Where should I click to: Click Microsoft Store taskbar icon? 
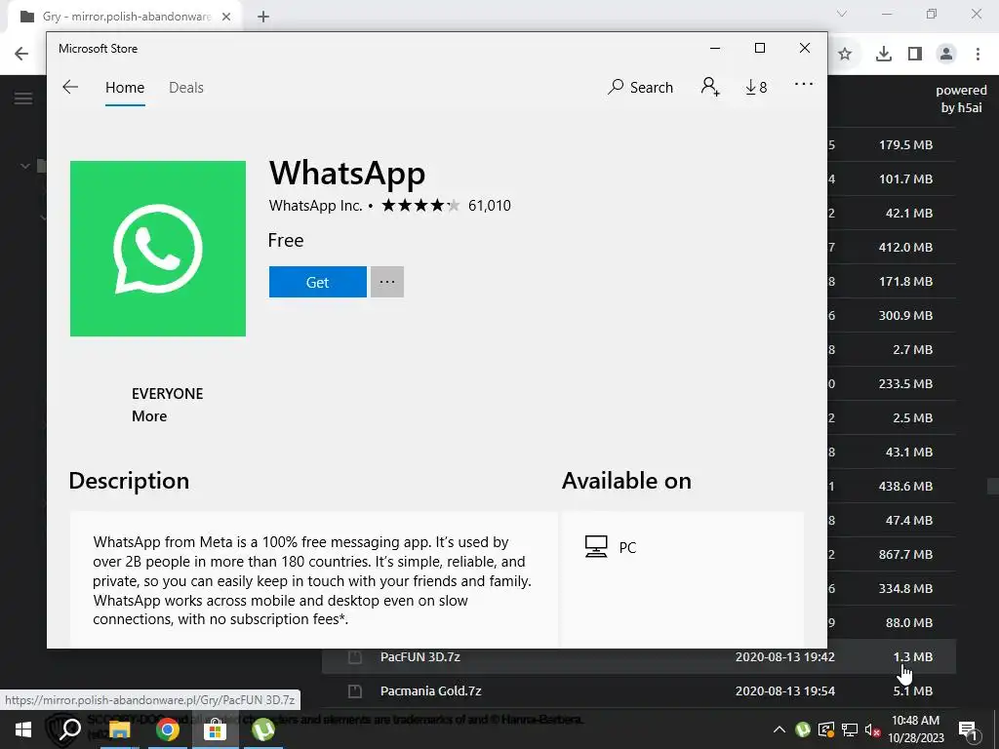[x=216, y=729]
